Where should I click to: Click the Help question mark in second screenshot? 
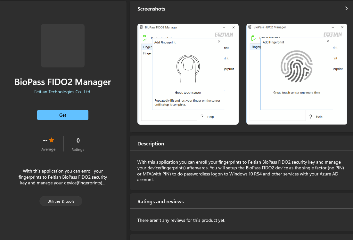311,117
